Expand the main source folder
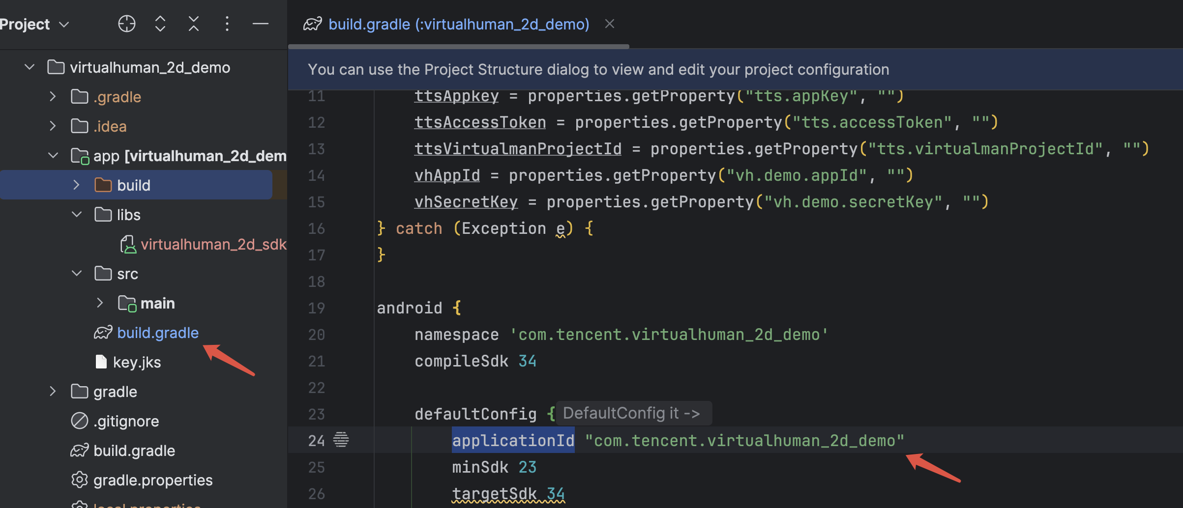This screenshot has width=1183, height=508. pyautogui.click(x=100, y=303)
